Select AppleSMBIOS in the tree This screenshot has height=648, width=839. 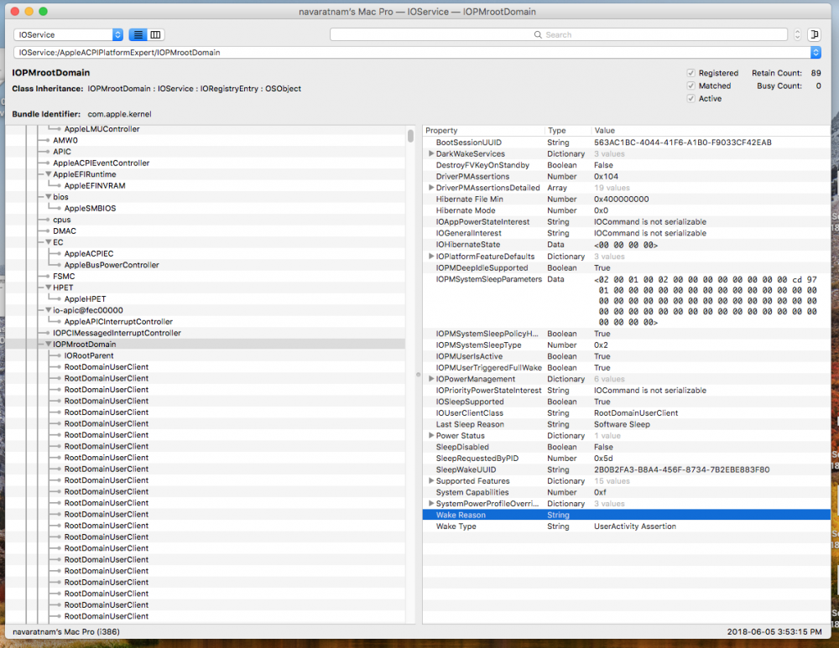point(90,208)
